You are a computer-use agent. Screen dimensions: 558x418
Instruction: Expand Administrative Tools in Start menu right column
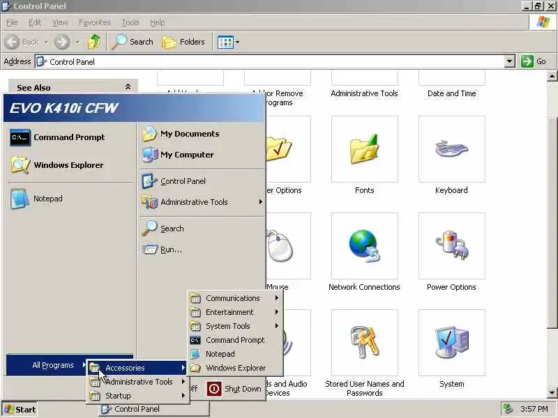click(202, 202)
